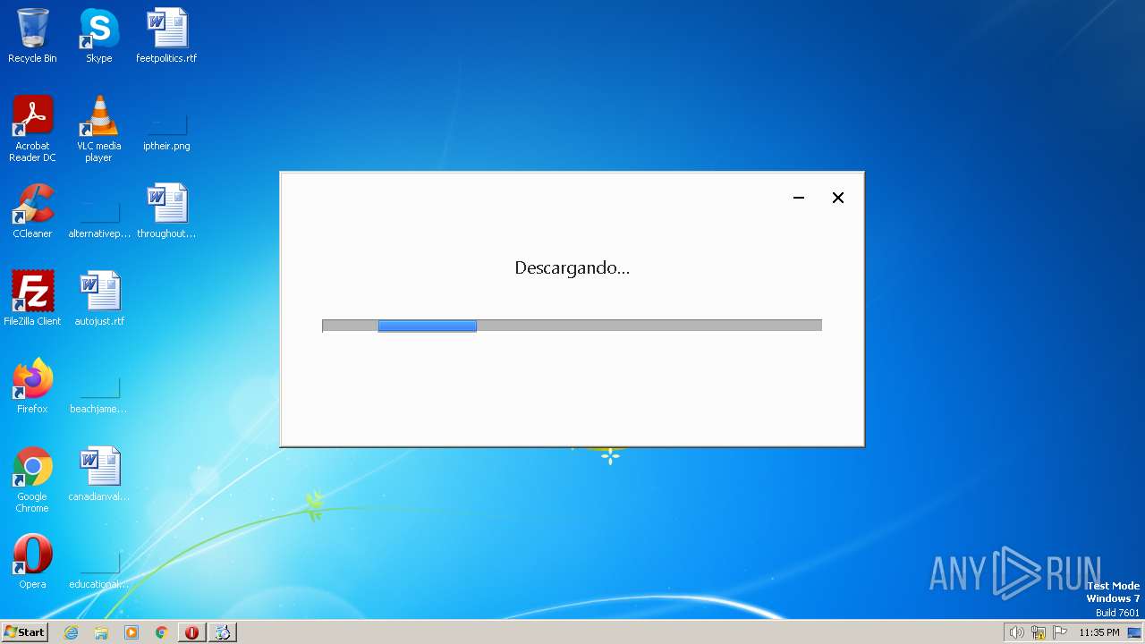1145x644 pixels.
Task: Open Google Chrome desktop shortcut
Action: [x=32, y=479]
